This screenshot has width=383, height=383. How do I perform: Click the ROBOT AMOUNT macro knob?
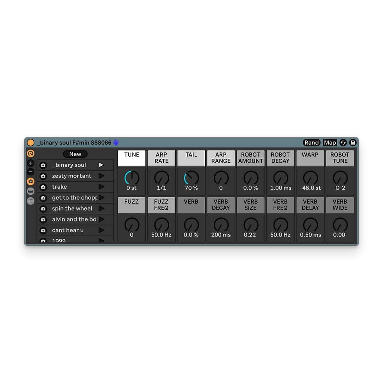pos(251,178)
